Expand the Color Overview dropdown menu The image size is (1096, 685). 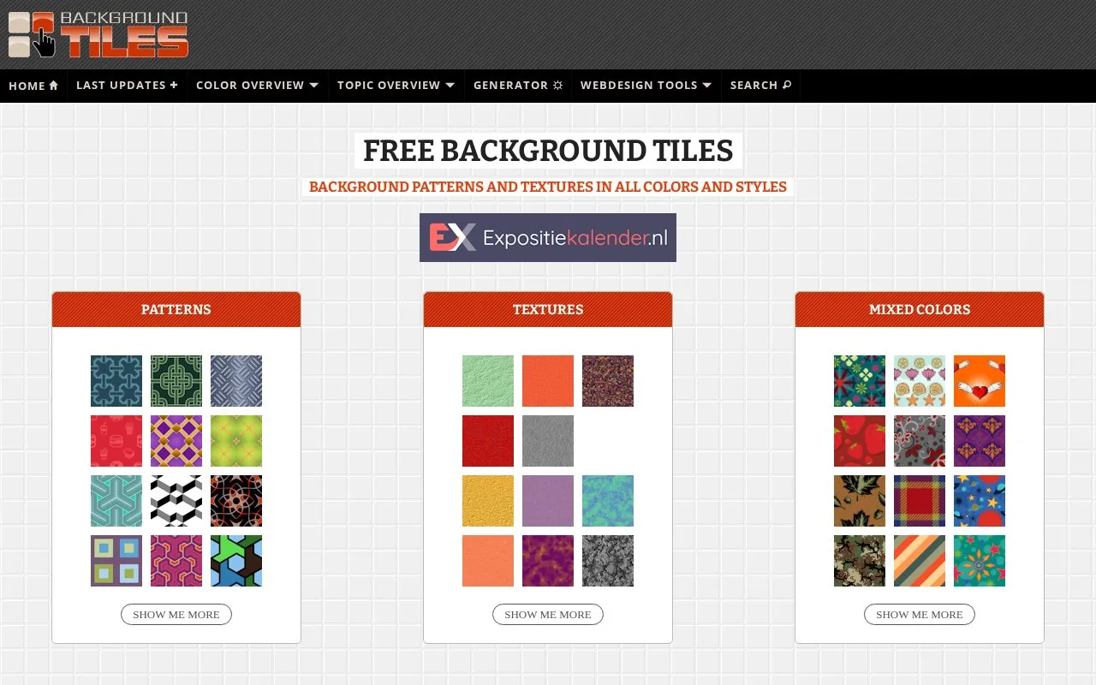[x=257, y=86]
